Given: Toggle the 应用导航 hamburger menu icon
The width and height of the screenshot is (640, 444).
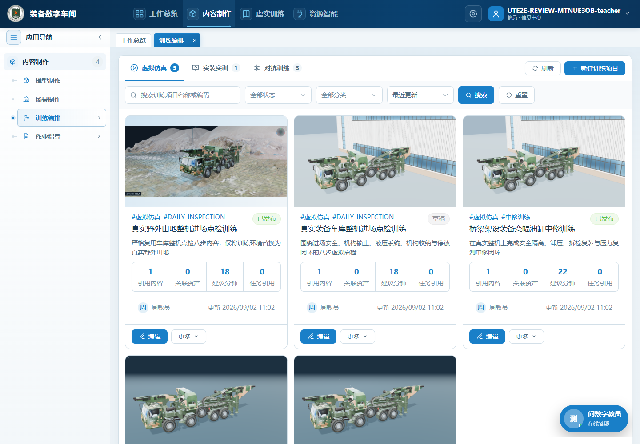Looking at the screenshot, I should (14, 37).
